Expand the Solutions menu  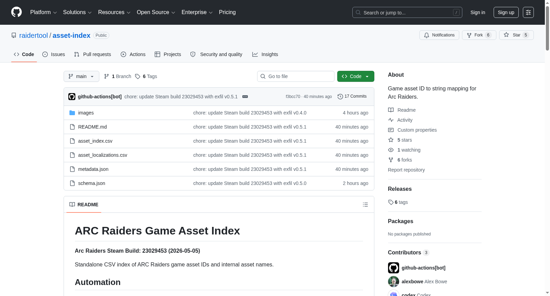(77, 12)
